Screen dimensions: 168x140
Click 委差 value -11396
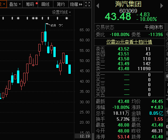(156, 34)
